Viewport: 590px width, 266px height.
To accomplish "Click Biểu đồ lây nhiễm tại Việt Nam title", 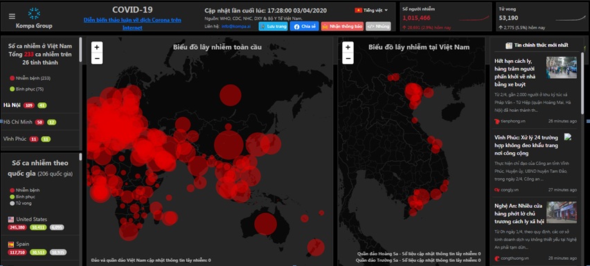I will [419, 47].
